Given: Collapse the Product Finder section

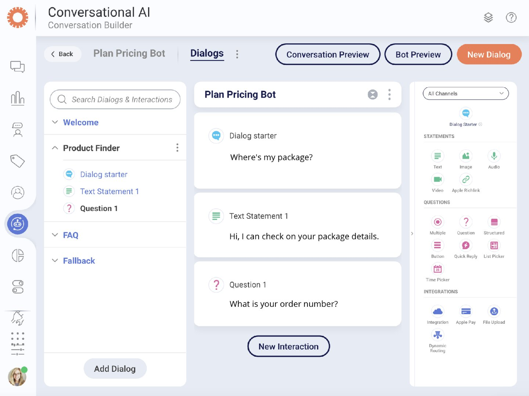Looking at the screenshot, I should (55, 148).
